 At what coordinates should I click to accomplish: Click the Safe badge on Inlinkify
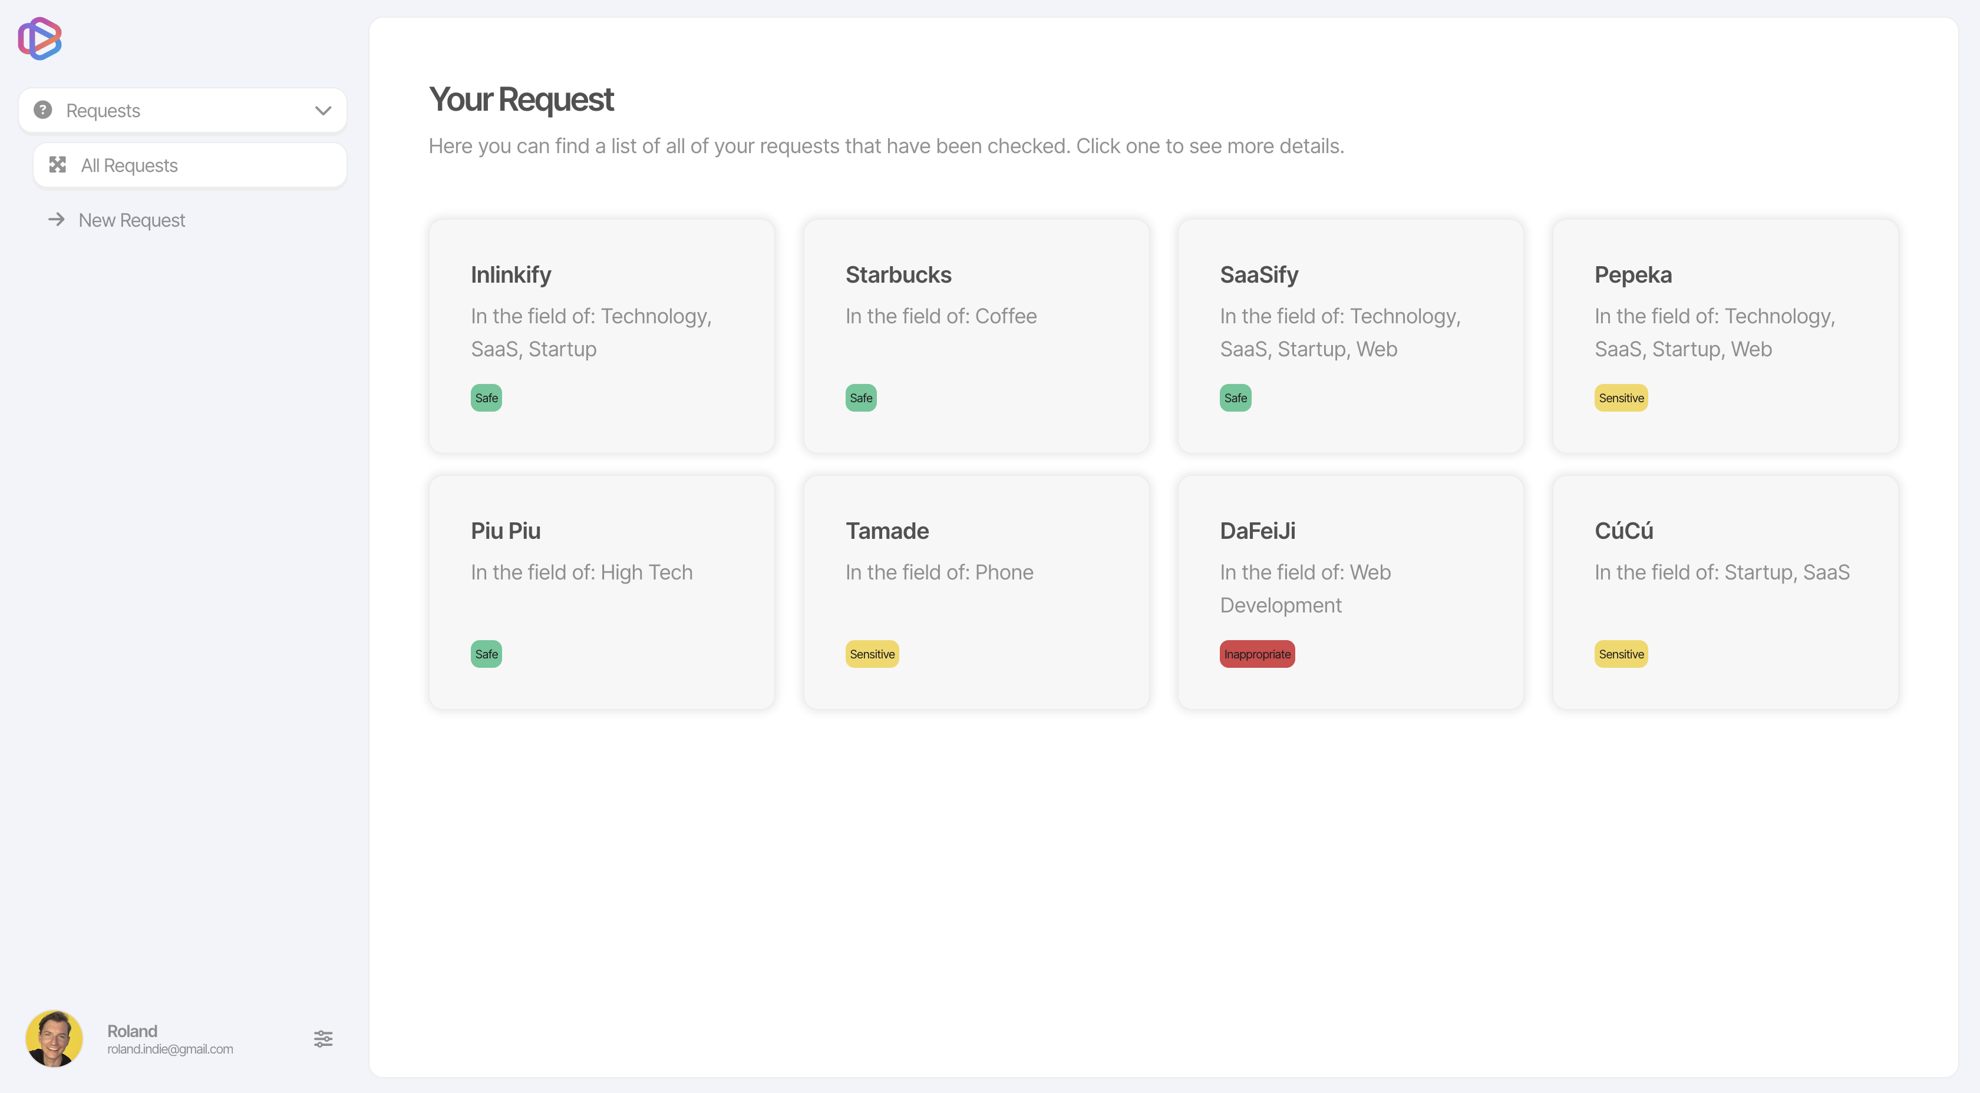click(487, 398)
